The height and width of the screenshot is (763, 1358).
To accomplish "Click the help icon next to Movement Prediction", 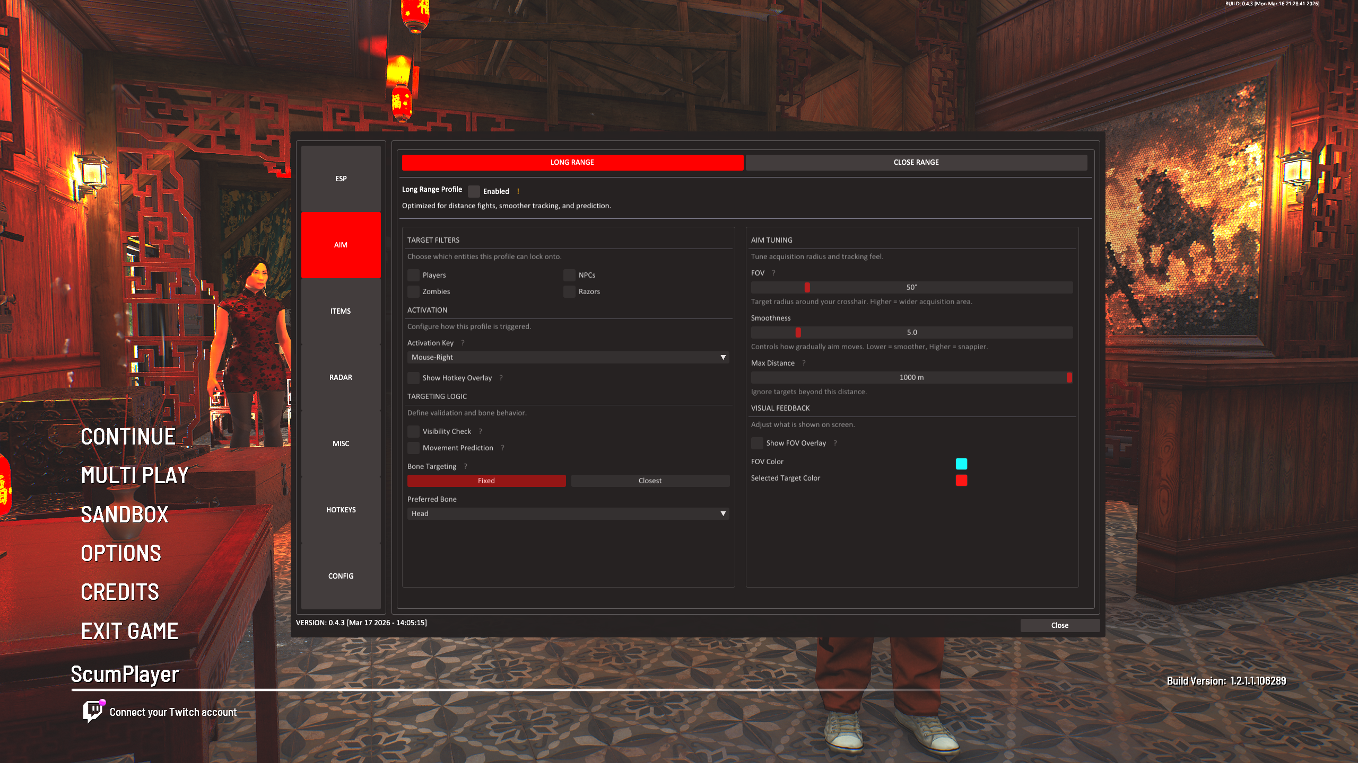I will point(502,448).
